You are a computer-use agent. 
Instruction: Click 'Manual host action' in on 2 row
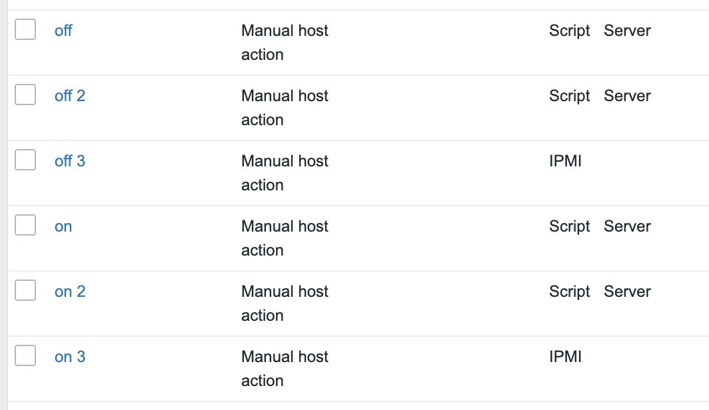point(285,304)
